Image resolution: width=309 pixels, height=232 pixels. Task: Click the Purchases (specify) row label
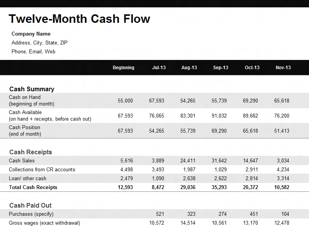[x=31, y=214]
